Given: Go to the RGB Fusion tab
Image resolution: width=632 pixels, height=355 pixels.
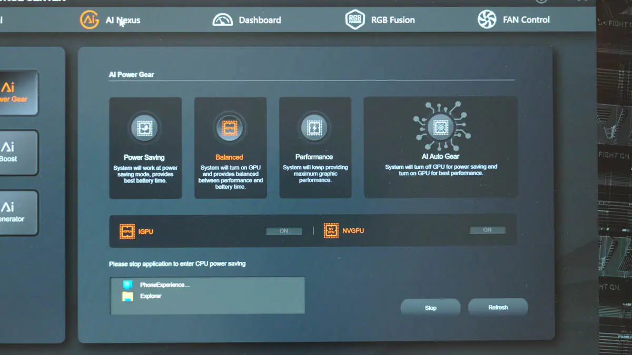Looking at the screenshot, I should coord(380,20).
